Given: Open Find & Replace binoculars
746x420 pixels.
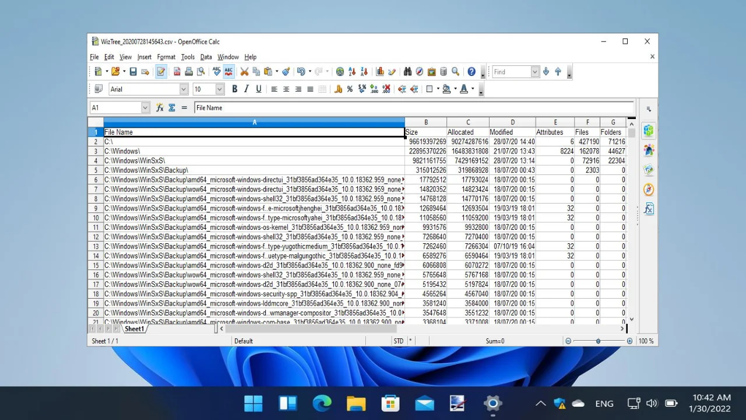Looking at the screenshot, I should (x=408, y=72).
